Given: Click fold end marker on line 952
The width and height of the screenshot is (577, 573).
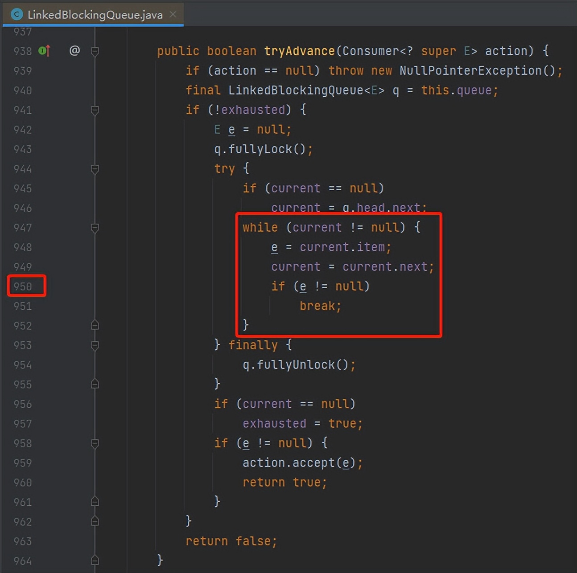Looking at the screenshot, I should 95,325.
